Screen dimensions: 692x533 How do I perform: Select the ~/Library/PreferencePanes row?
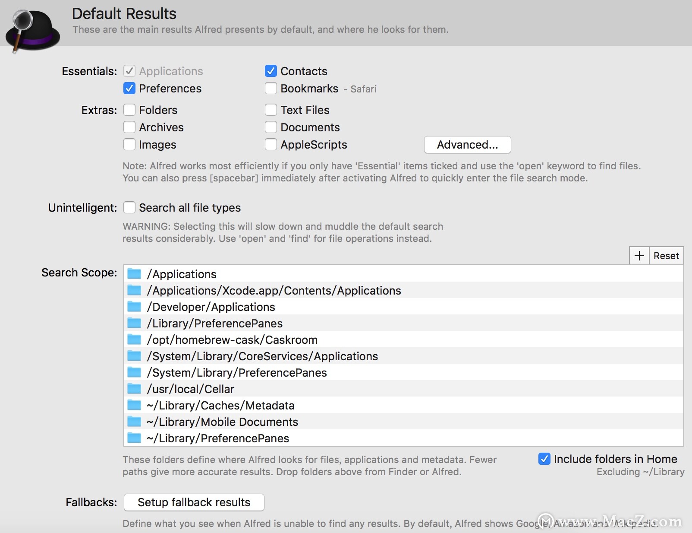click(x=404, y=438)
